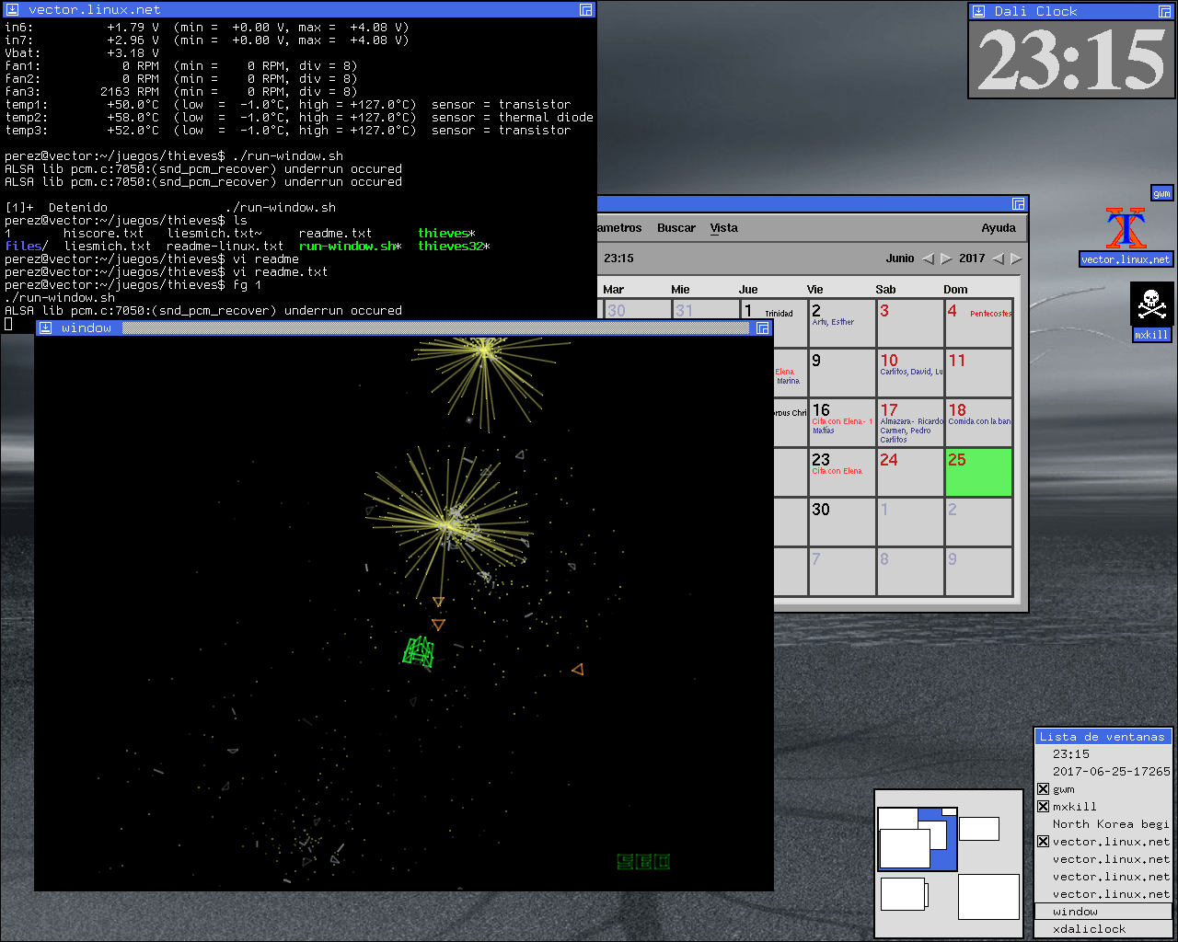Open the Vista menu in the calendar
Image resolution: width=1178 pixels, height=942 pixels.
723,228
